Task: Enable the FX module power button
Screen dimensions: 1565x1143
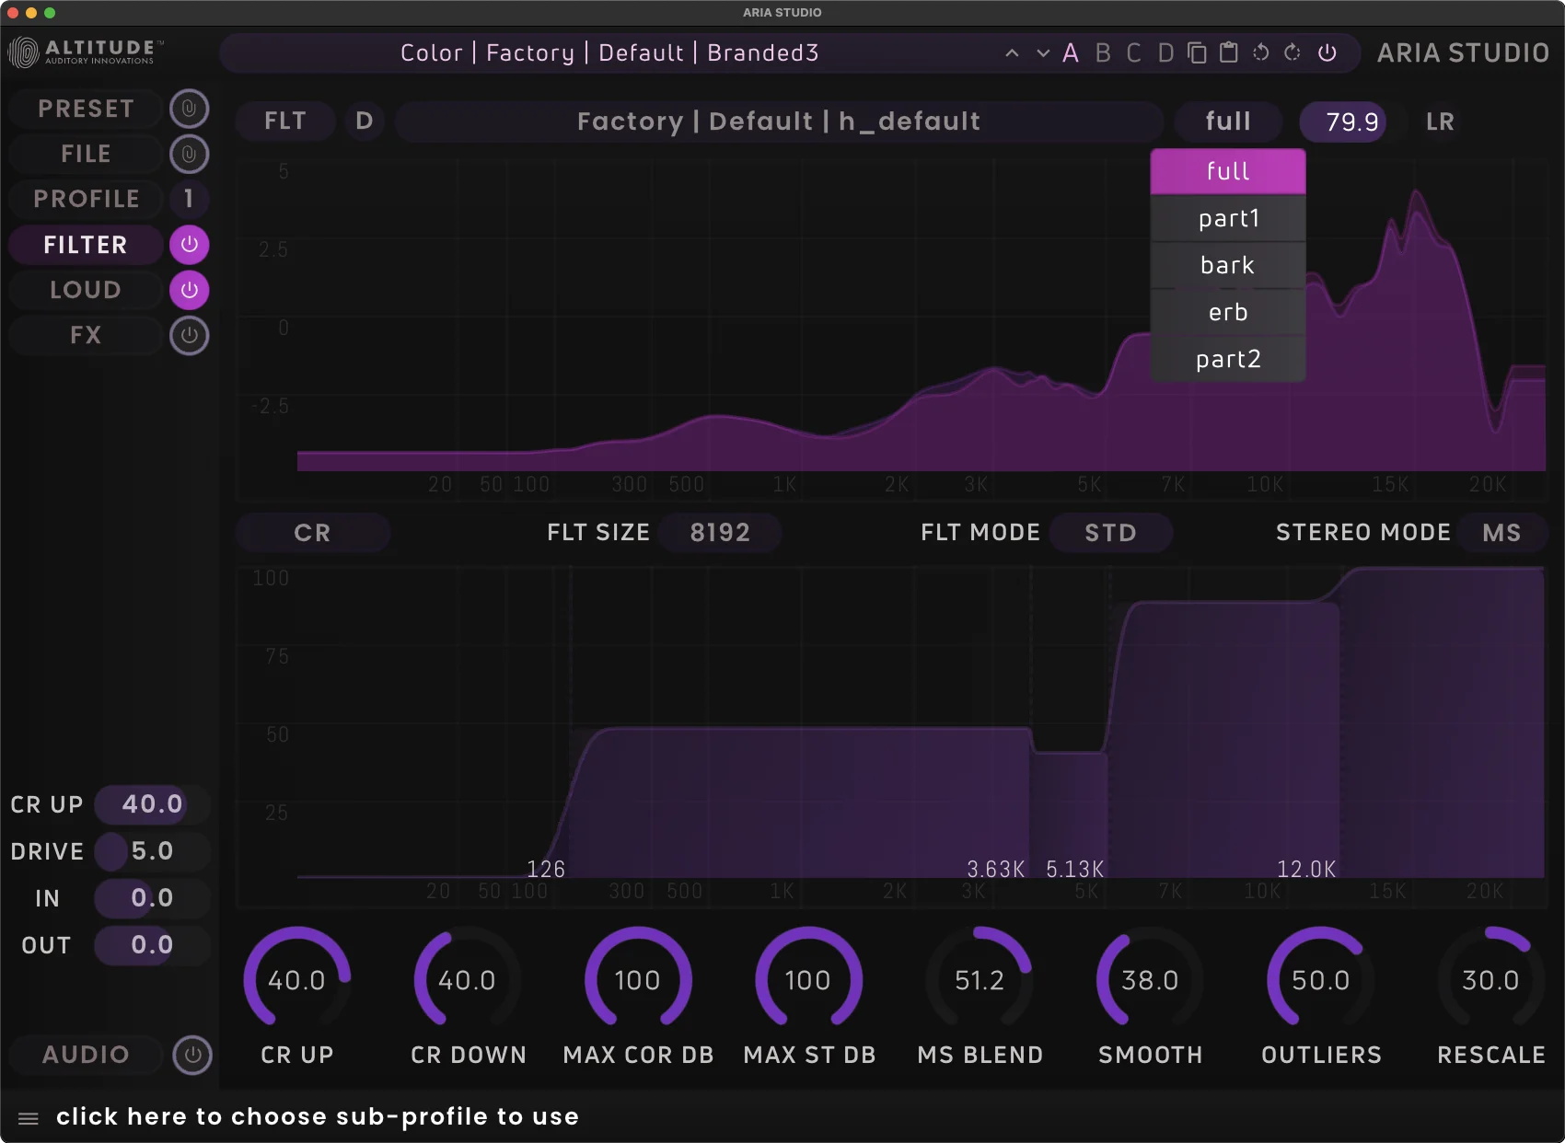Action: pos(190,335)
